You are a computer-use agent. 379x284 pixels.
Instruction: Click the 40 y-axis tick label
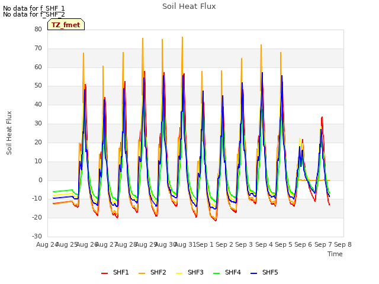point(38,105)
